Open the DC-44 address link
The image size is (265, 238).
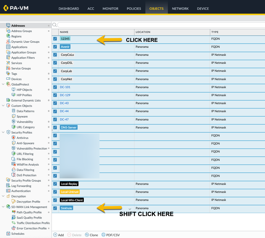pos(64,111)
